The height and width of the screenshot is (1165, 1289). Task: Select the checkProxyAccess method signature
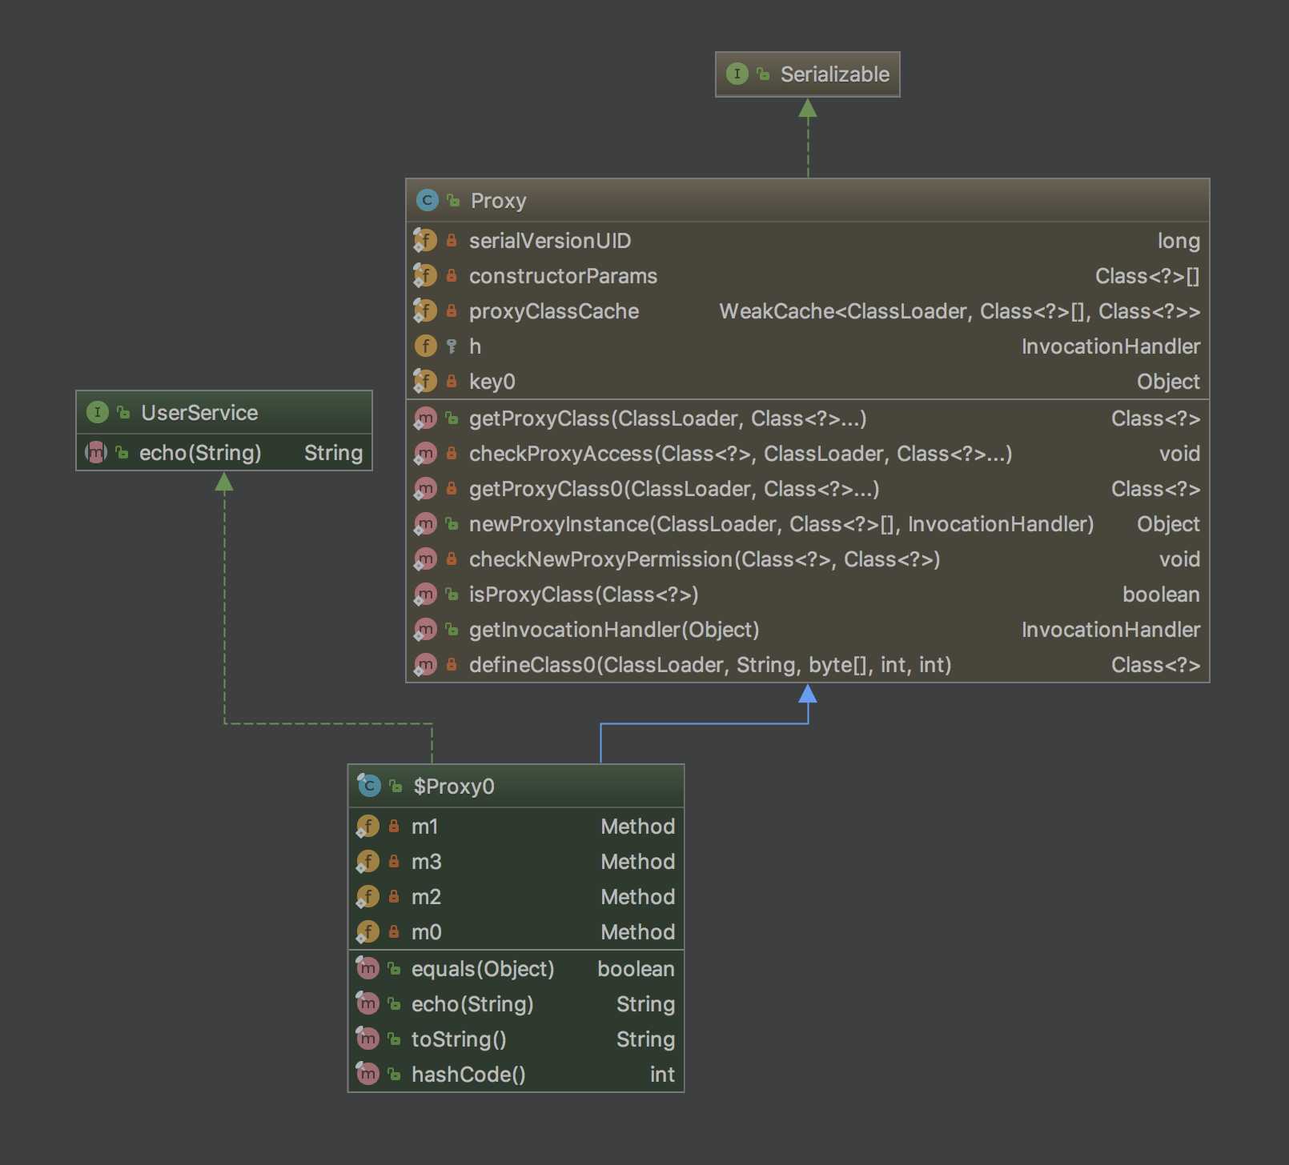pos(741,454)
